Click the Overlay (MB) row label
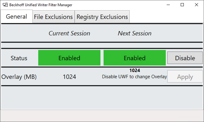The width and height of the screenshot is (204, 122). click(19, 77)
